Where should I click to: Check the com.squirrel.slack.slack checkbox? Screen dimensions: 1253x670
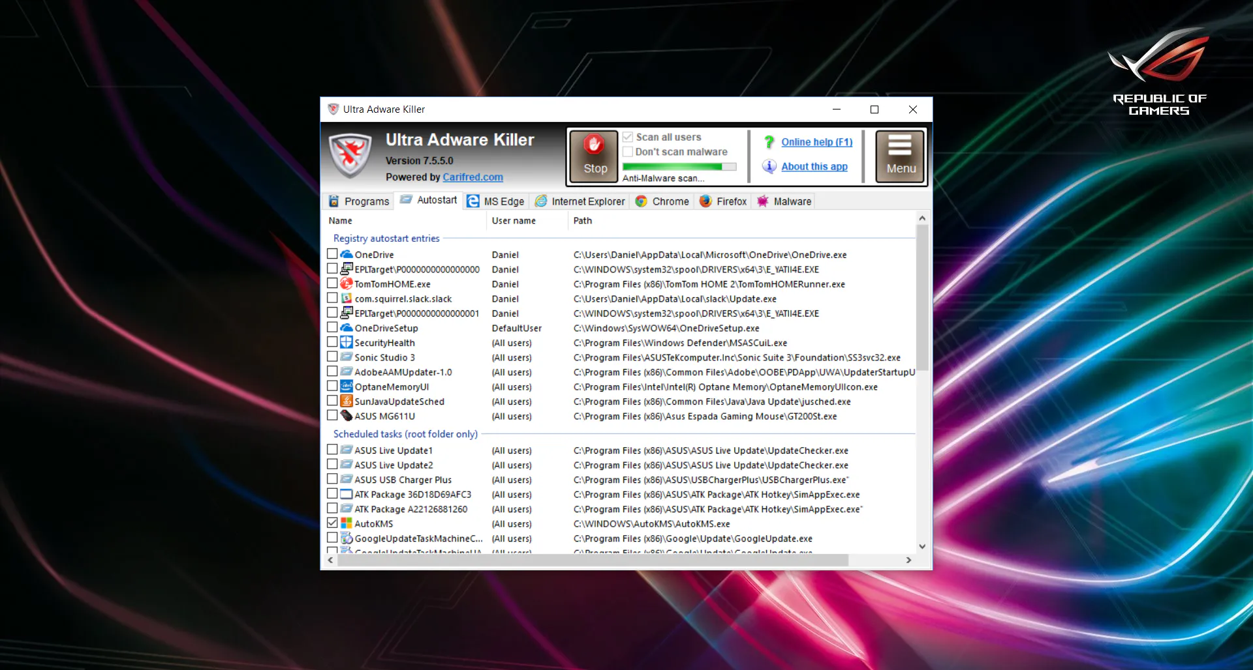(x=332, y=298)
